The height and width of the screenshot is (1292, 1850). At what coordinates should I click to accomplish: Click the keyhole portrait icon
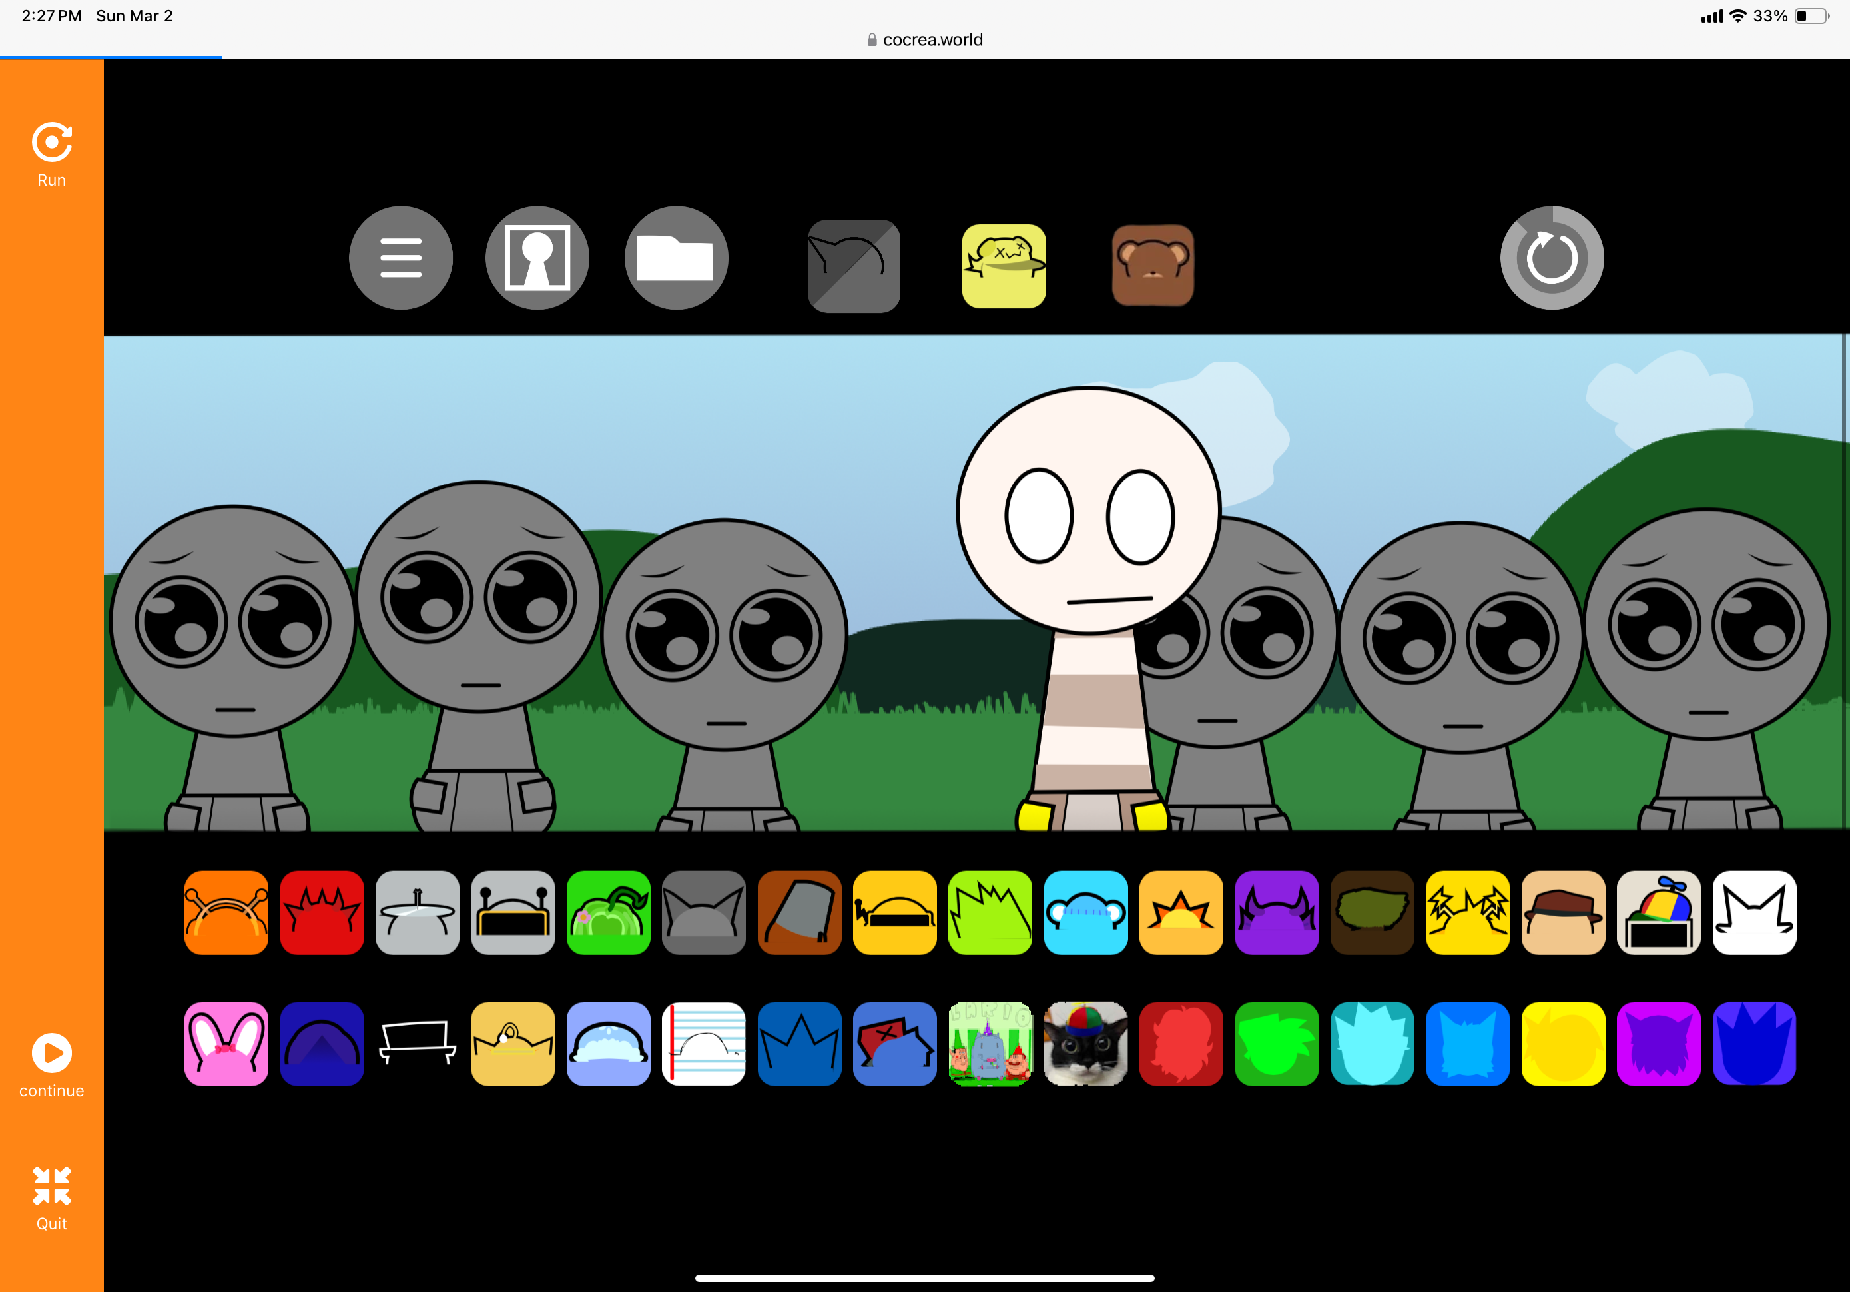pos(537,256)
